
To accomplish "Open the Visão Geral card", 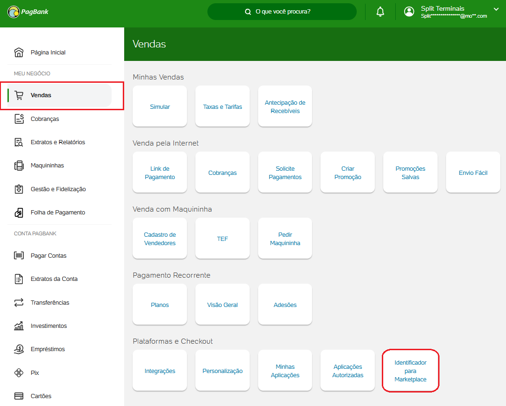I will 222,305.
